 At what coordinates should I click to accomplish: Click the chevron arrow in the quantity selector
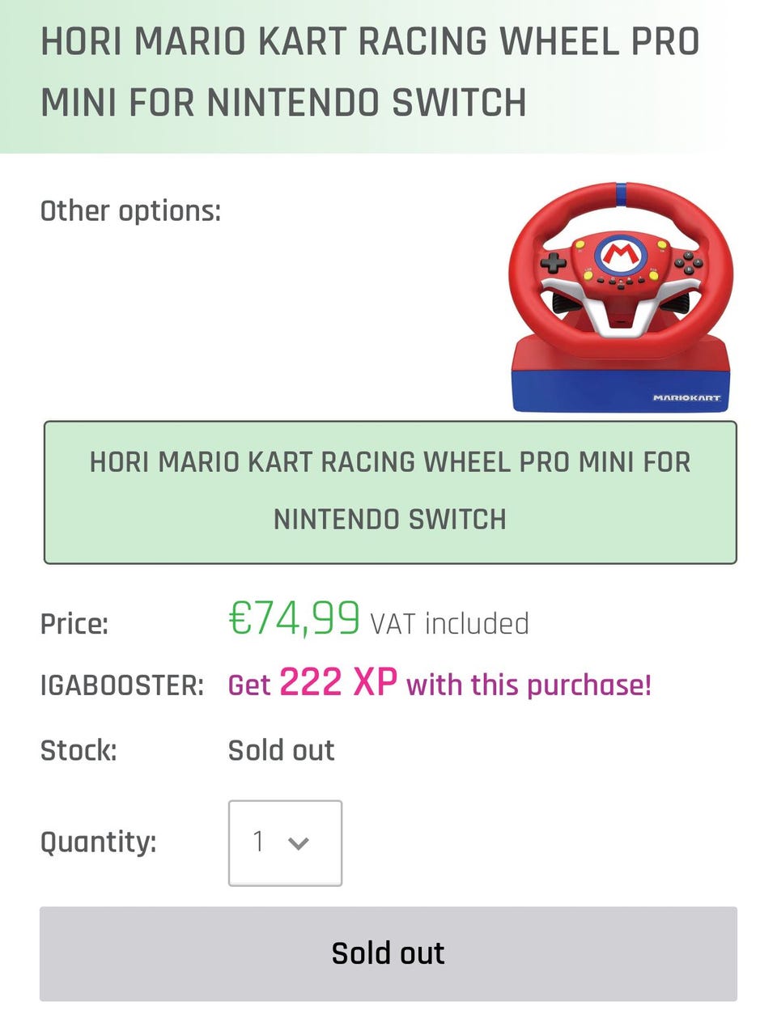[x=299, y=843]
